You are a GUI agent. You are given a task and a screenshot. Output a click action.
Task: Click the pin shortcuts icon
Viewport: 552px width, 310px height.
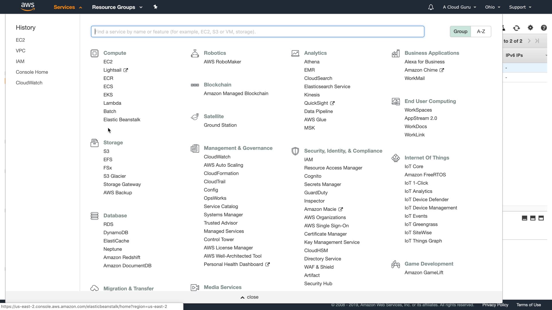156,7
